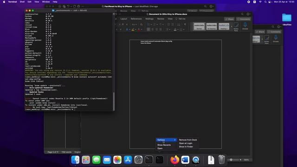The image size is (297, 167).
Task: Open Review tab in Word ribbon
Action: pos(161,19)
